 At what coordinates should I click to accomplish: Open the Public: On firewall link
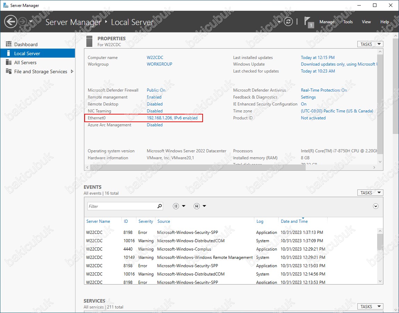point(156,90)
